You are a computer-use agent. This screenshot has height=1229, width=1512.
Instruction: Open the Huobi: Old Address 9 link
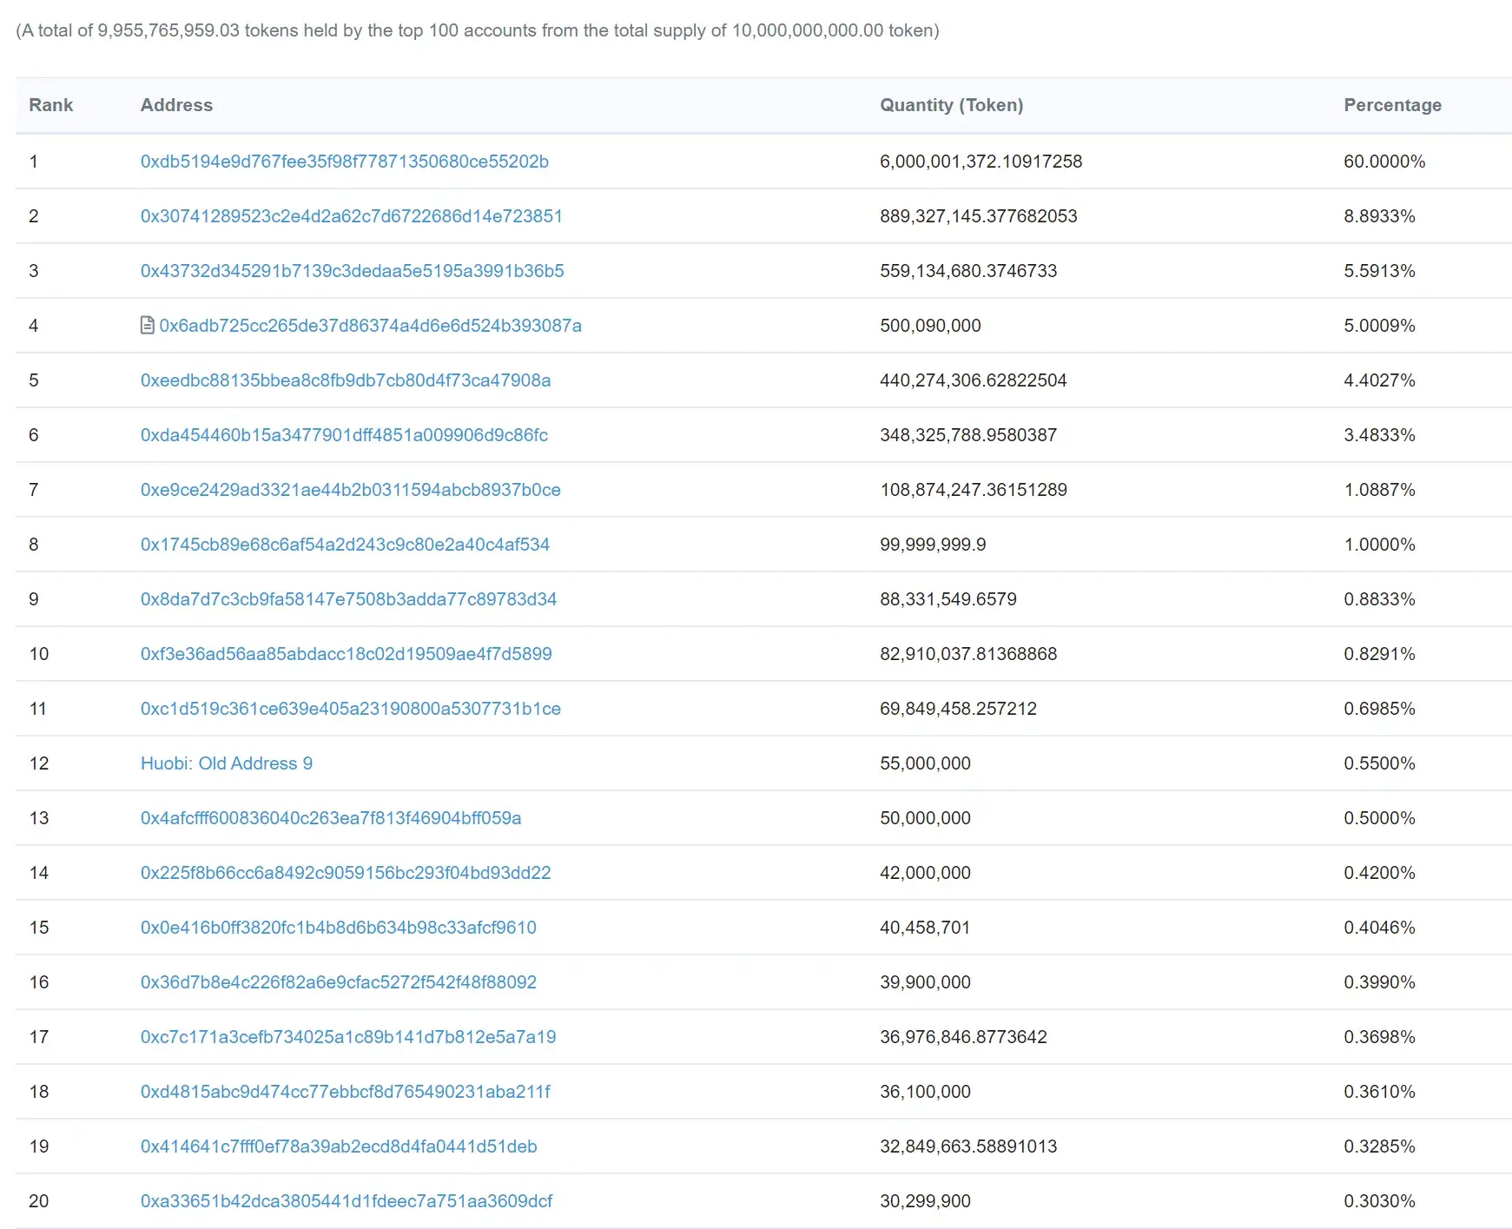227,763
